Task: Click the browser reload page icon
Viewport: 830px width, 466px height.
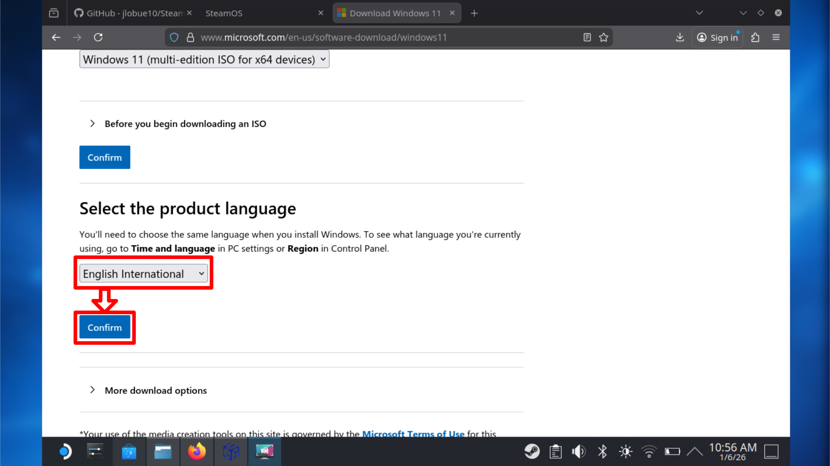Action: pos(98,38)
